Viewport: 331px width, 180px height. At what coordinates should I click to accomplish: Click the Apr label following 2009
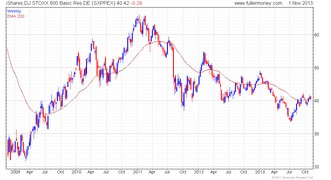coord(30,172)
